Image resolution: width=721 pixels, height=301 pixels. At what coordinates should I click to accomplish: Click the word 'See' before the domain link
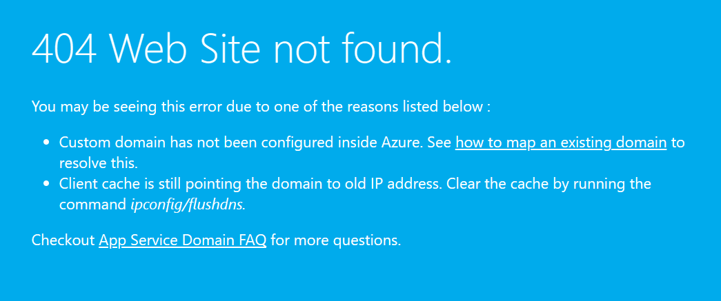click(x=439, y=143)
